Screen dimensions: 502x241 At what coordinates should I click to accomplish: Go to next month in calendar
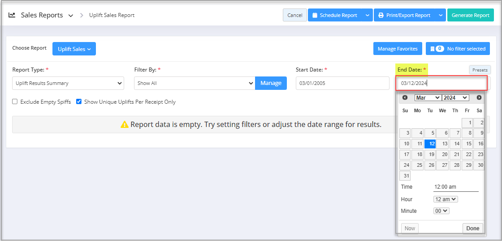(479, 97)
